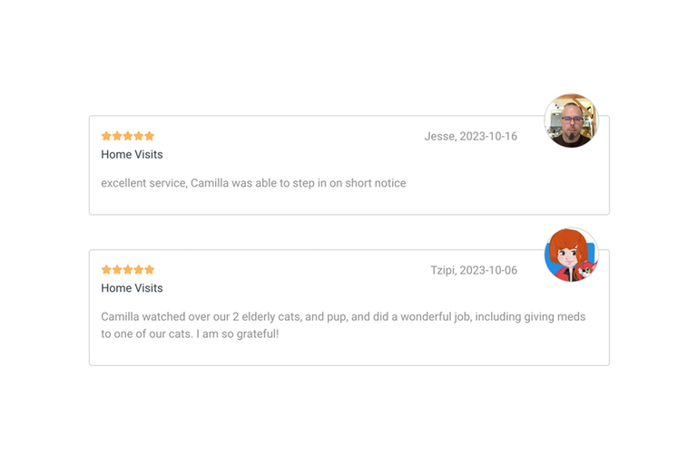Image resolution: width=697 pixels, height=464 pixels.
Task: Click fifth star in Tzipi's review
Action: 150,269
